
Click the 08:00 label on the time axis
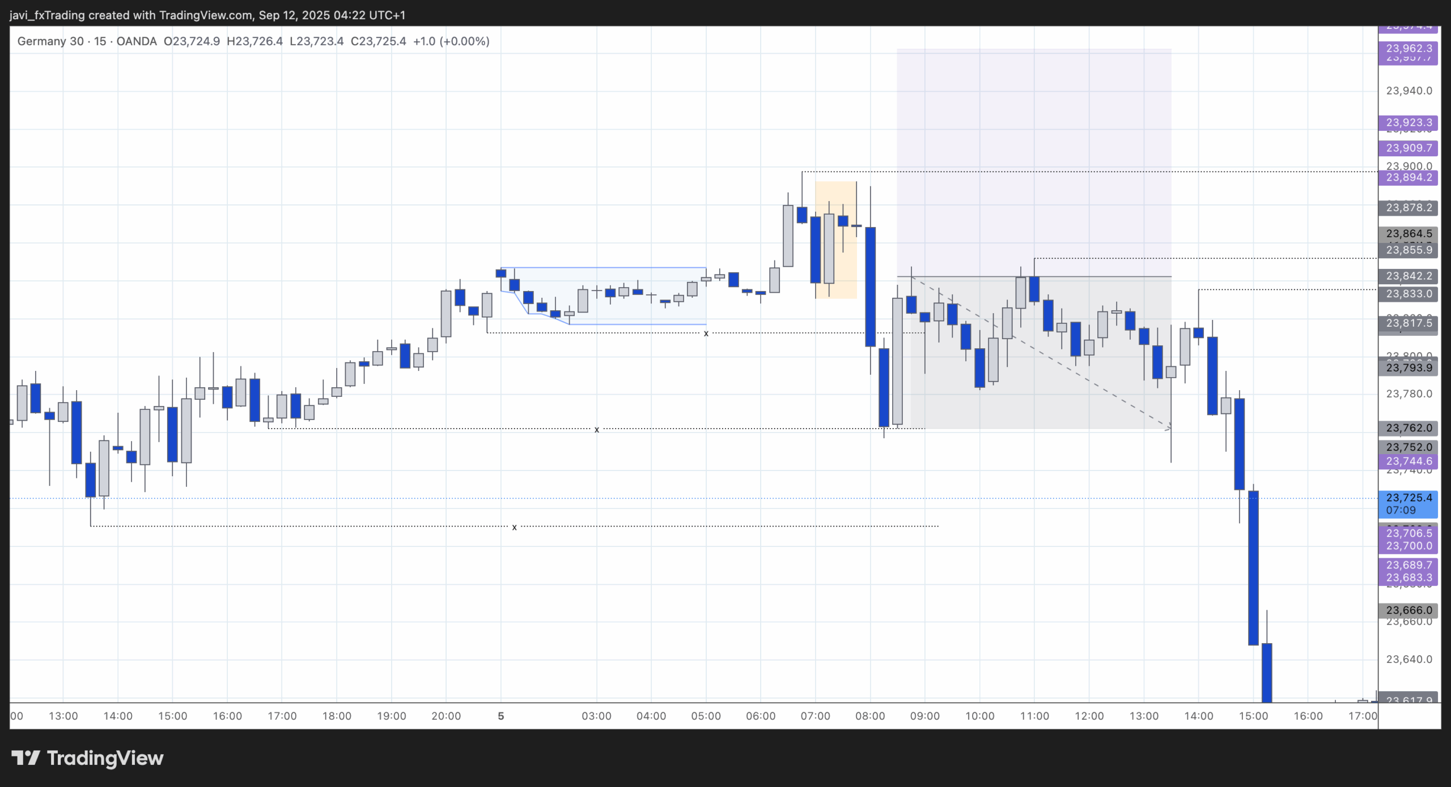[x=871, y=715]
